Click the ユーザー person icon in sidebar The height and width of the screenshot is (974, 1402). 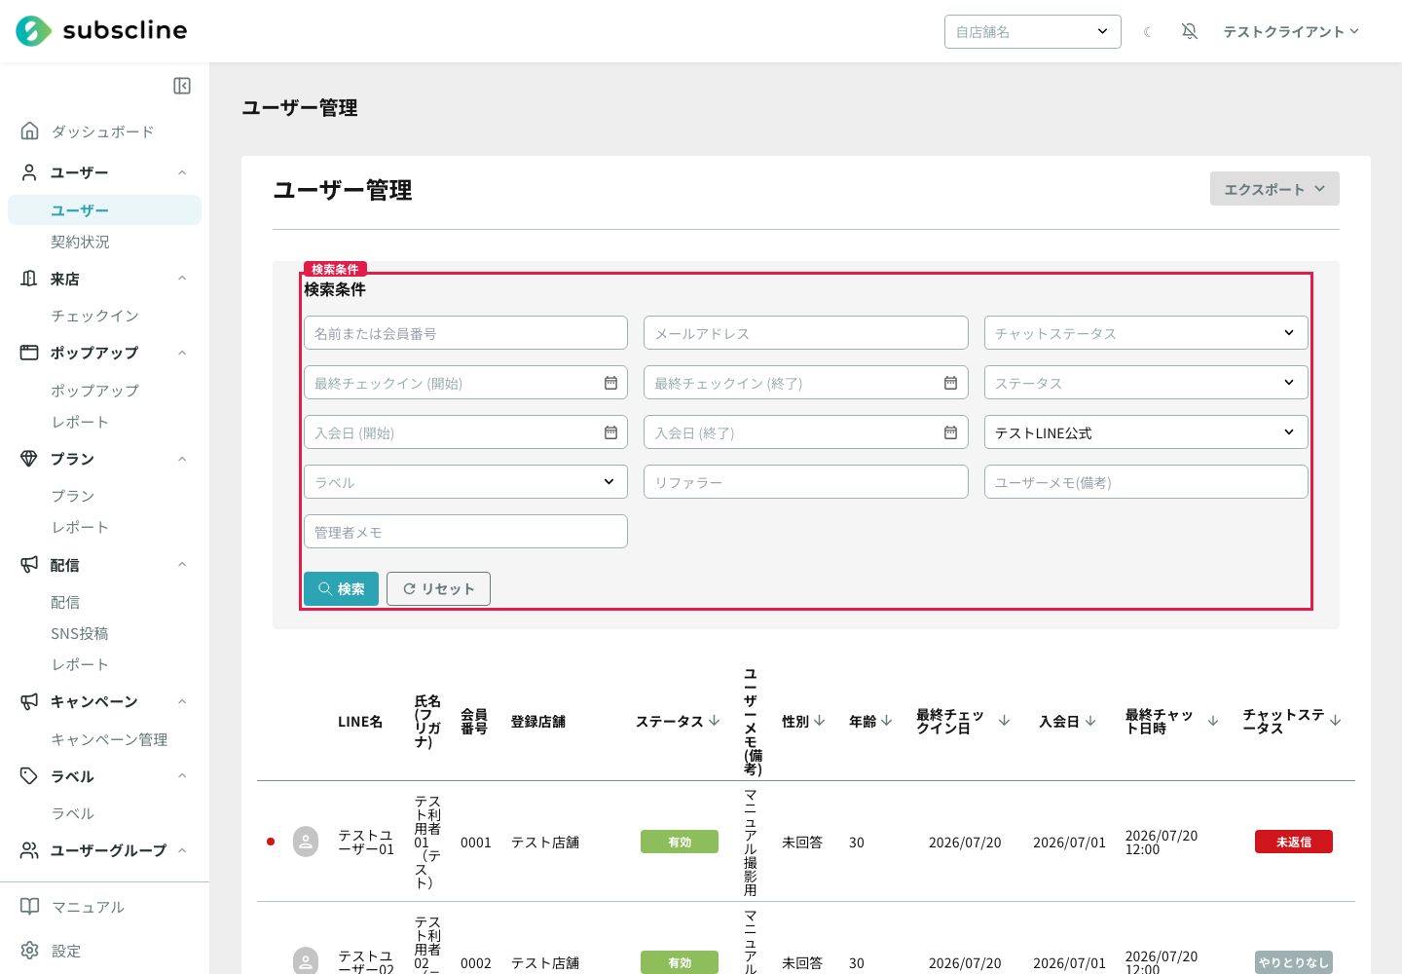[x=30, y=172]
